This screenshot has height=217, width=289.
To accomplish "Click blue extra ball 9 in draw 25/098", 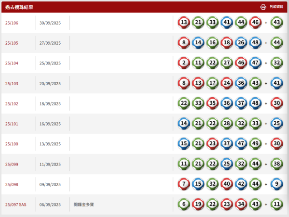I will click(276, 184).
